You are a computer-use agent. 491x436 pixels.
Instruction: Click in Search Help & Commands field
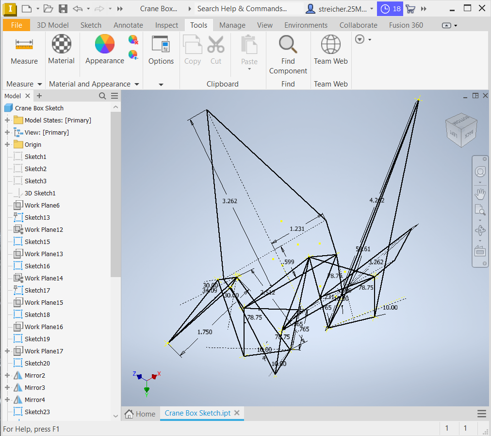click(249, 8)
